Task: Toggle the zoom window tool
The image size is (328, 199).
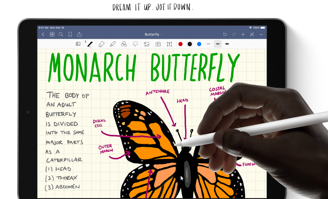Action: pos(78,44)
